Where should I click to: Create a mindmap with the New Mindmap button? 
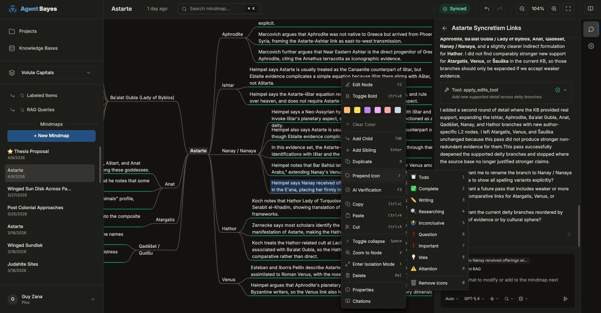coord(51,136)
